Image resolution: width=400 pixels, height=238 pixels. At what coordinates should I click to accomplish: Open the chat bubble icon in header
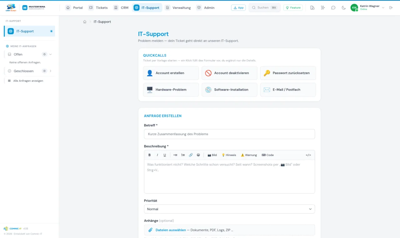(x=333, y=7)
